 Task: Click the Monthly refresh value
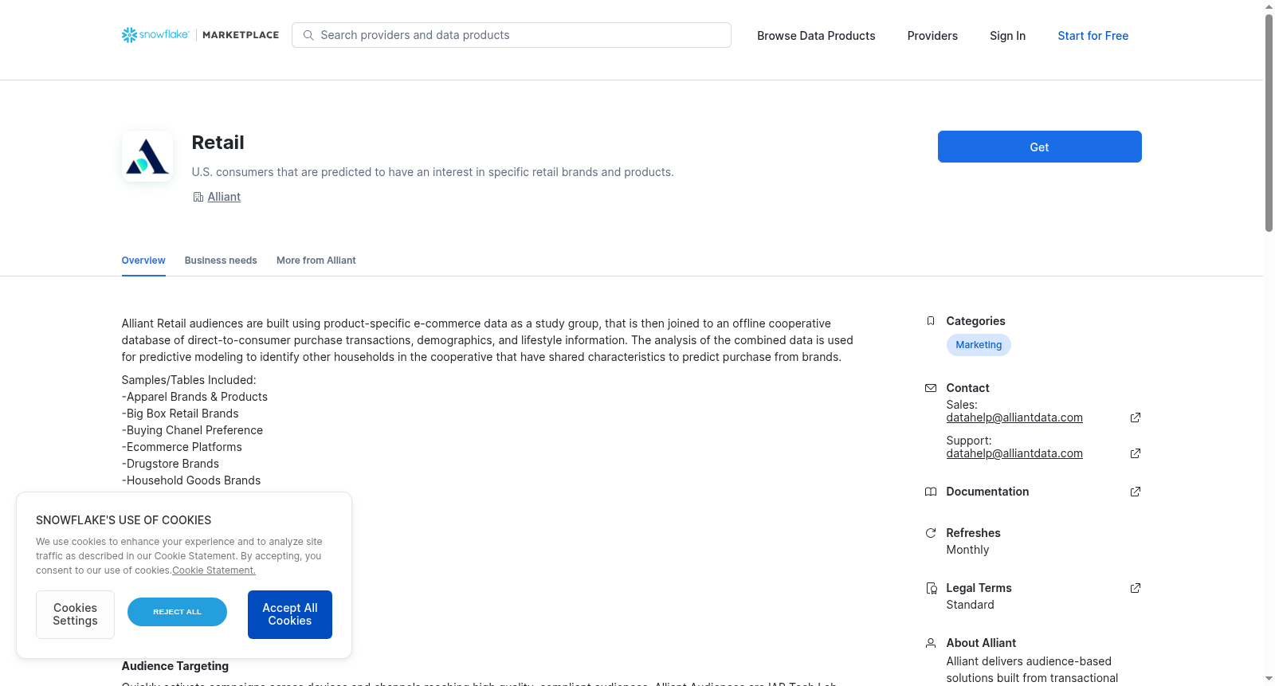(967, 550)
